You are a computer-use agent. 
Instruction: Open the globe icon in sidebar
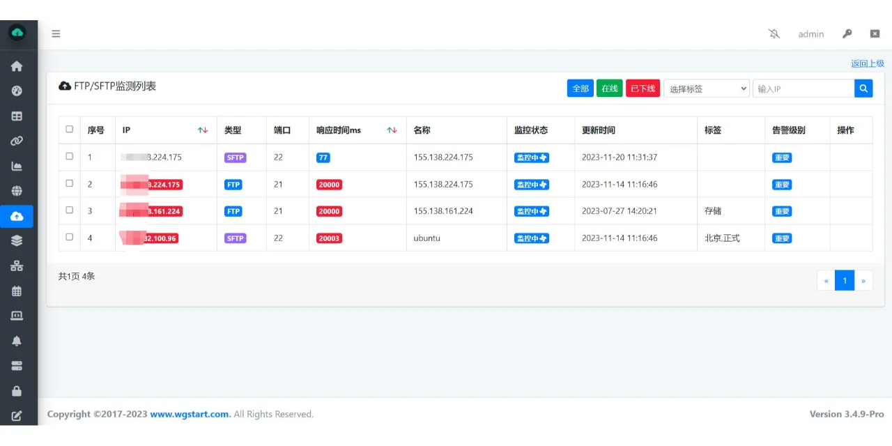point(17,191)
